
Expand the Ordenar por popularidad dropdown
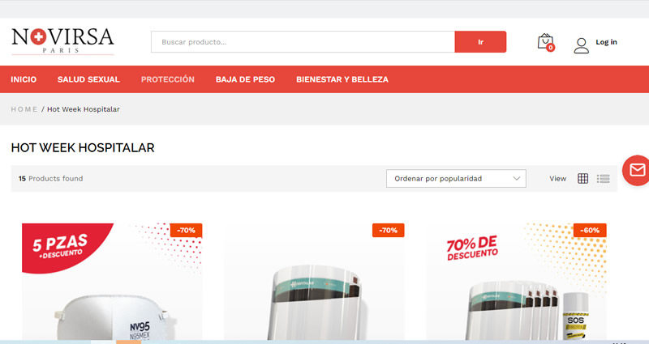(x=456, y=178)
